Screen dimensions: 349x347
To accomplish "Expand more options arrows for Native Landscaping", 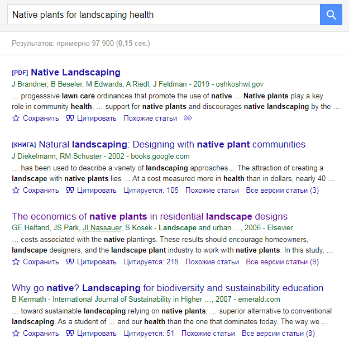I will (x=188, y=118).
